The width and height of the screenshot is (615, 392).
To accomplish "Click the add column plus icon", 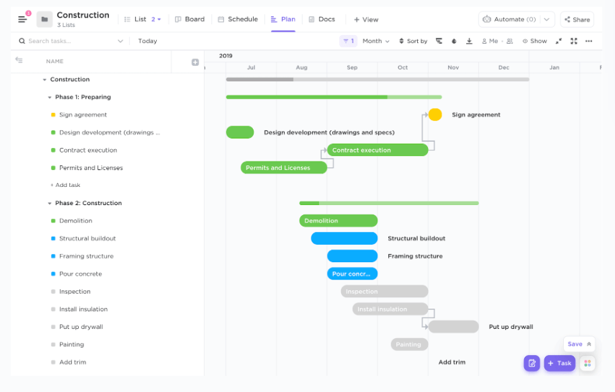I will 195,62.
